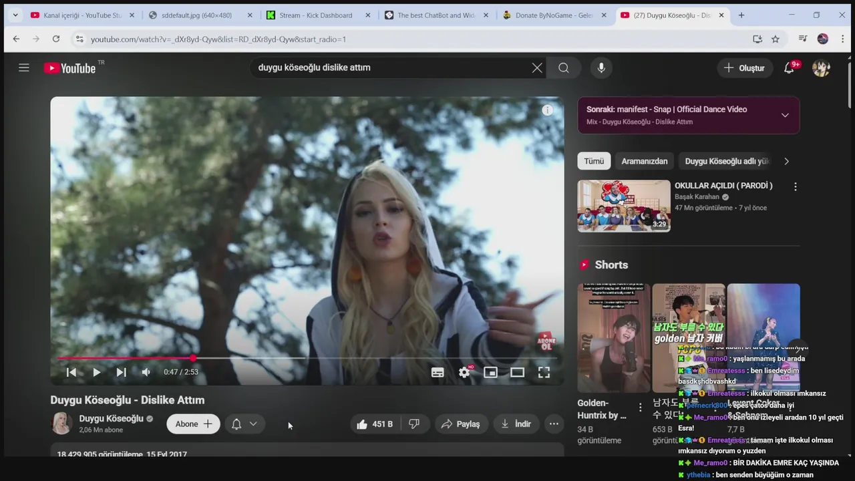Enable miniplayer mode
Screen dimensions: 855x481
(x=490, y=372)
